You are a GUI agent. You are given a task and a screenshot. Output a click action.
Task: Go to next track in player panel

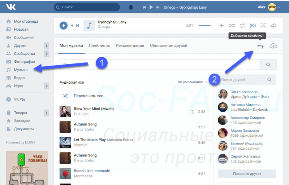pyautogui.click(x=78, y=26)
